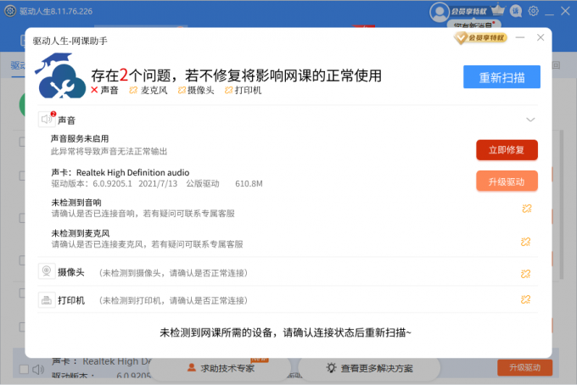This screenshot has height=385, width=577.
Task: Click 升级驱动 beside the Realtek sound card
Action: pos(507,181)
